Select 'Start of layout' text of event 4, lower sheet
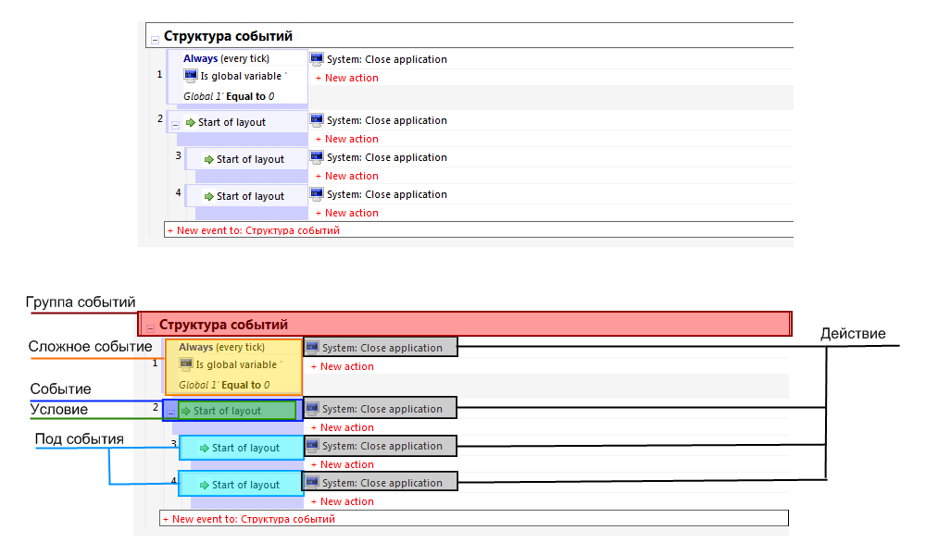Screen dimensions: 926x555 tap(245, 485)
